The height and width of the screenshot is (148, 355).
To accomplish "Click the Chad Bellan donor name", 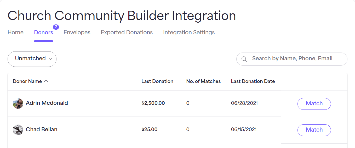I will pyautogui.click(x=42, y=130).
